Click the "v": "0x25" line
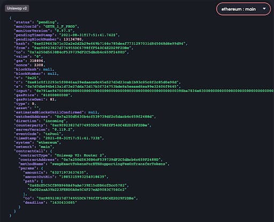 click(x=27, y=78)
